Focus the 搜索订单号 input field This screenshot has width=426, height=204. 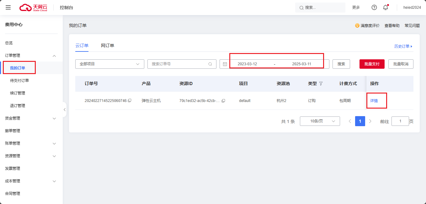[x=182, y=64]
